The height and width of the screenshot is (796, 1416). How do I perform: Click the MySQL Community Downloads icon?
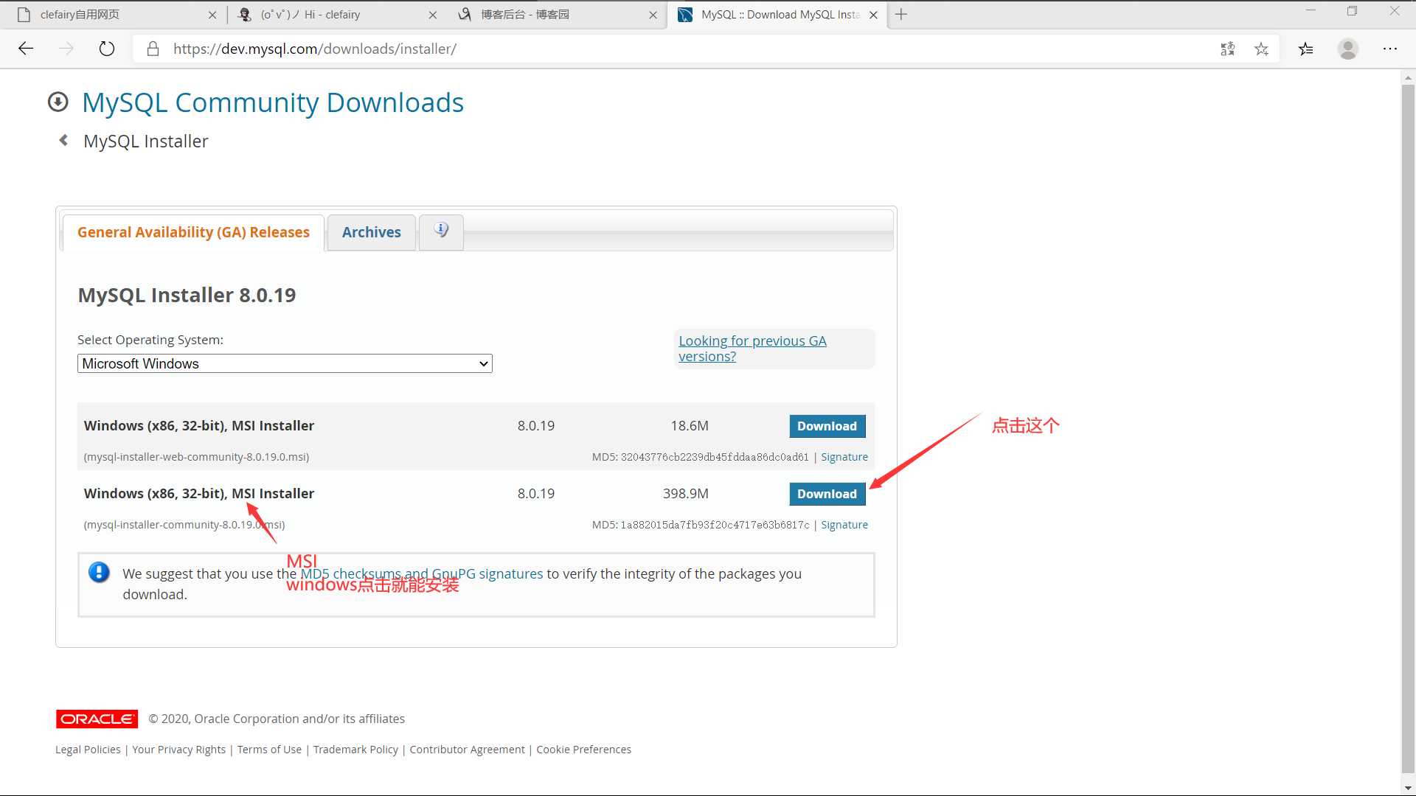[59, 101]
